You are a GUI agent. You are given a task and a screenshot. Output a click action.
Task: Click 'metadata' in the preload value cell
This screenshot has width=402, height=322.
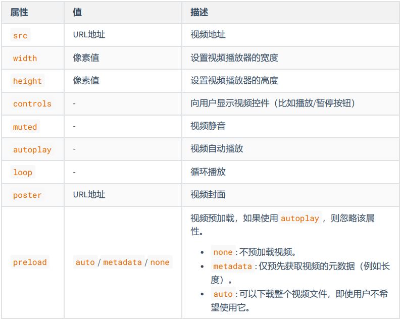[122, 262]
